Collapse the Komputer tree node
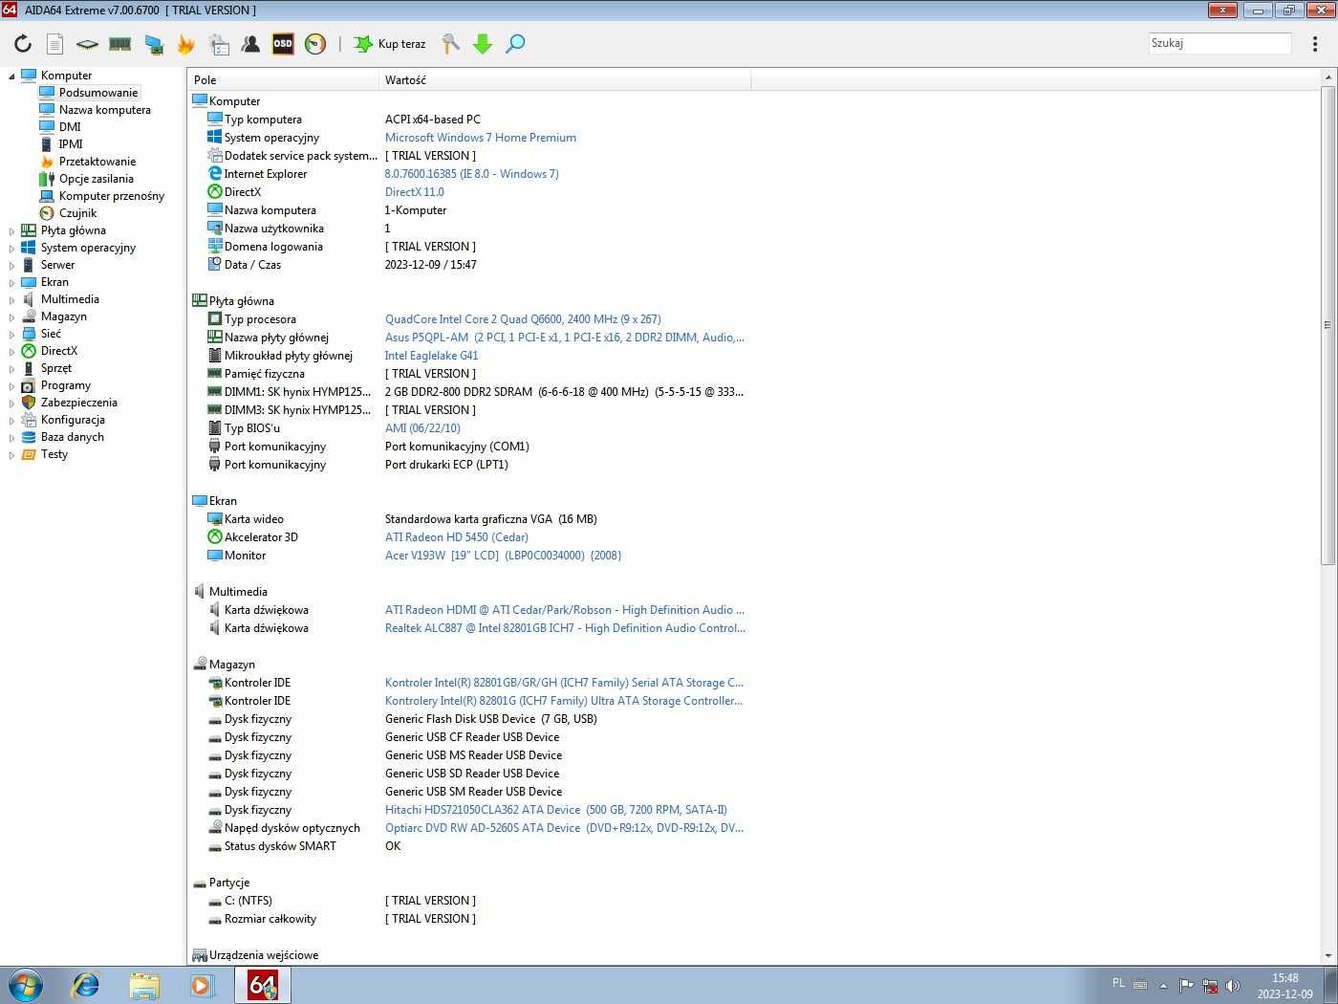Screen dimensions: 1338x1004 tap(11, 76)
